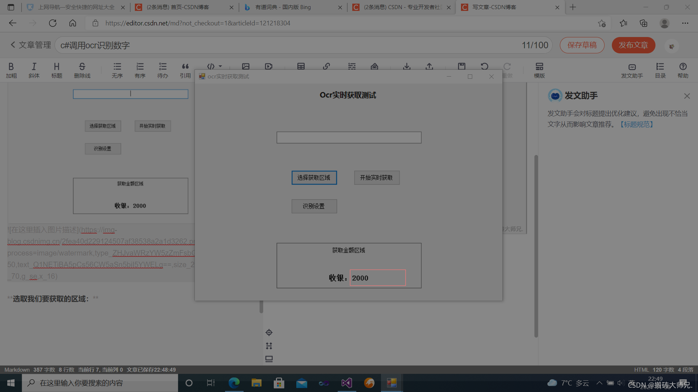Go back to 文章管理
Screen dimensions: 698x392
(x=31, y=45)
